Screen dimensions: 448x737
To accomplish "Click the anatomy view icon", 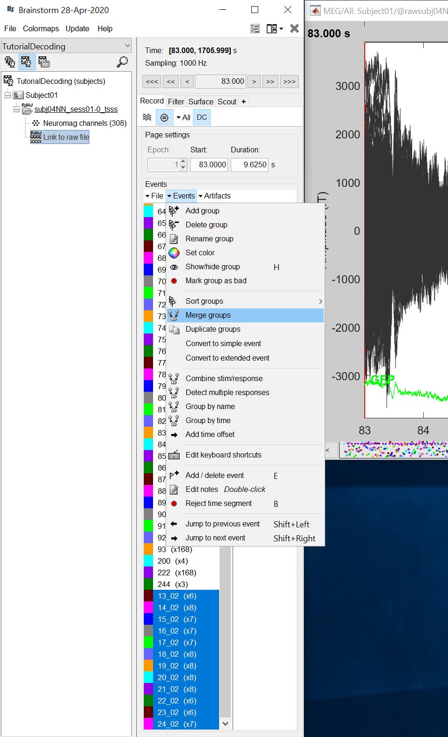I will 9,61.
